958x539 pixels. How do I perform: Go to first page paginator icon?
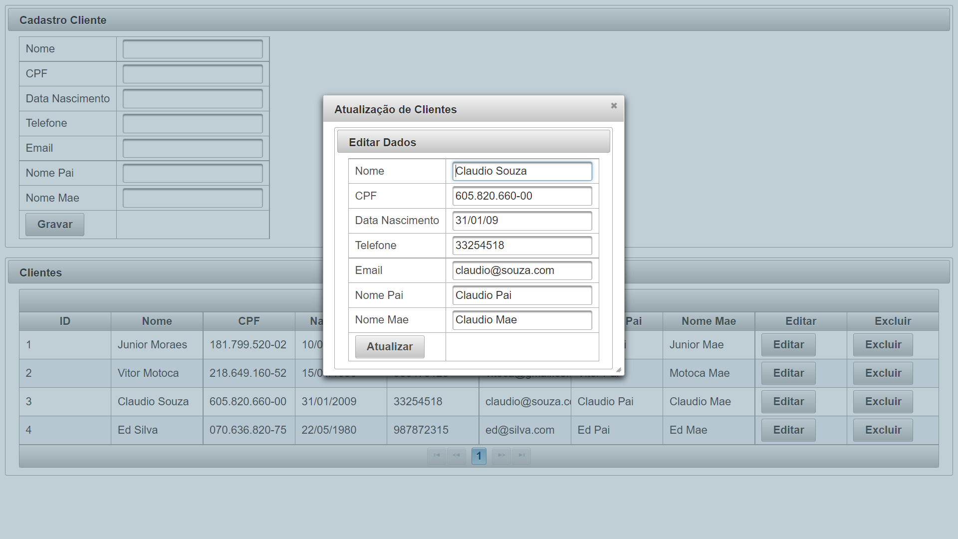tap(437, 456)
